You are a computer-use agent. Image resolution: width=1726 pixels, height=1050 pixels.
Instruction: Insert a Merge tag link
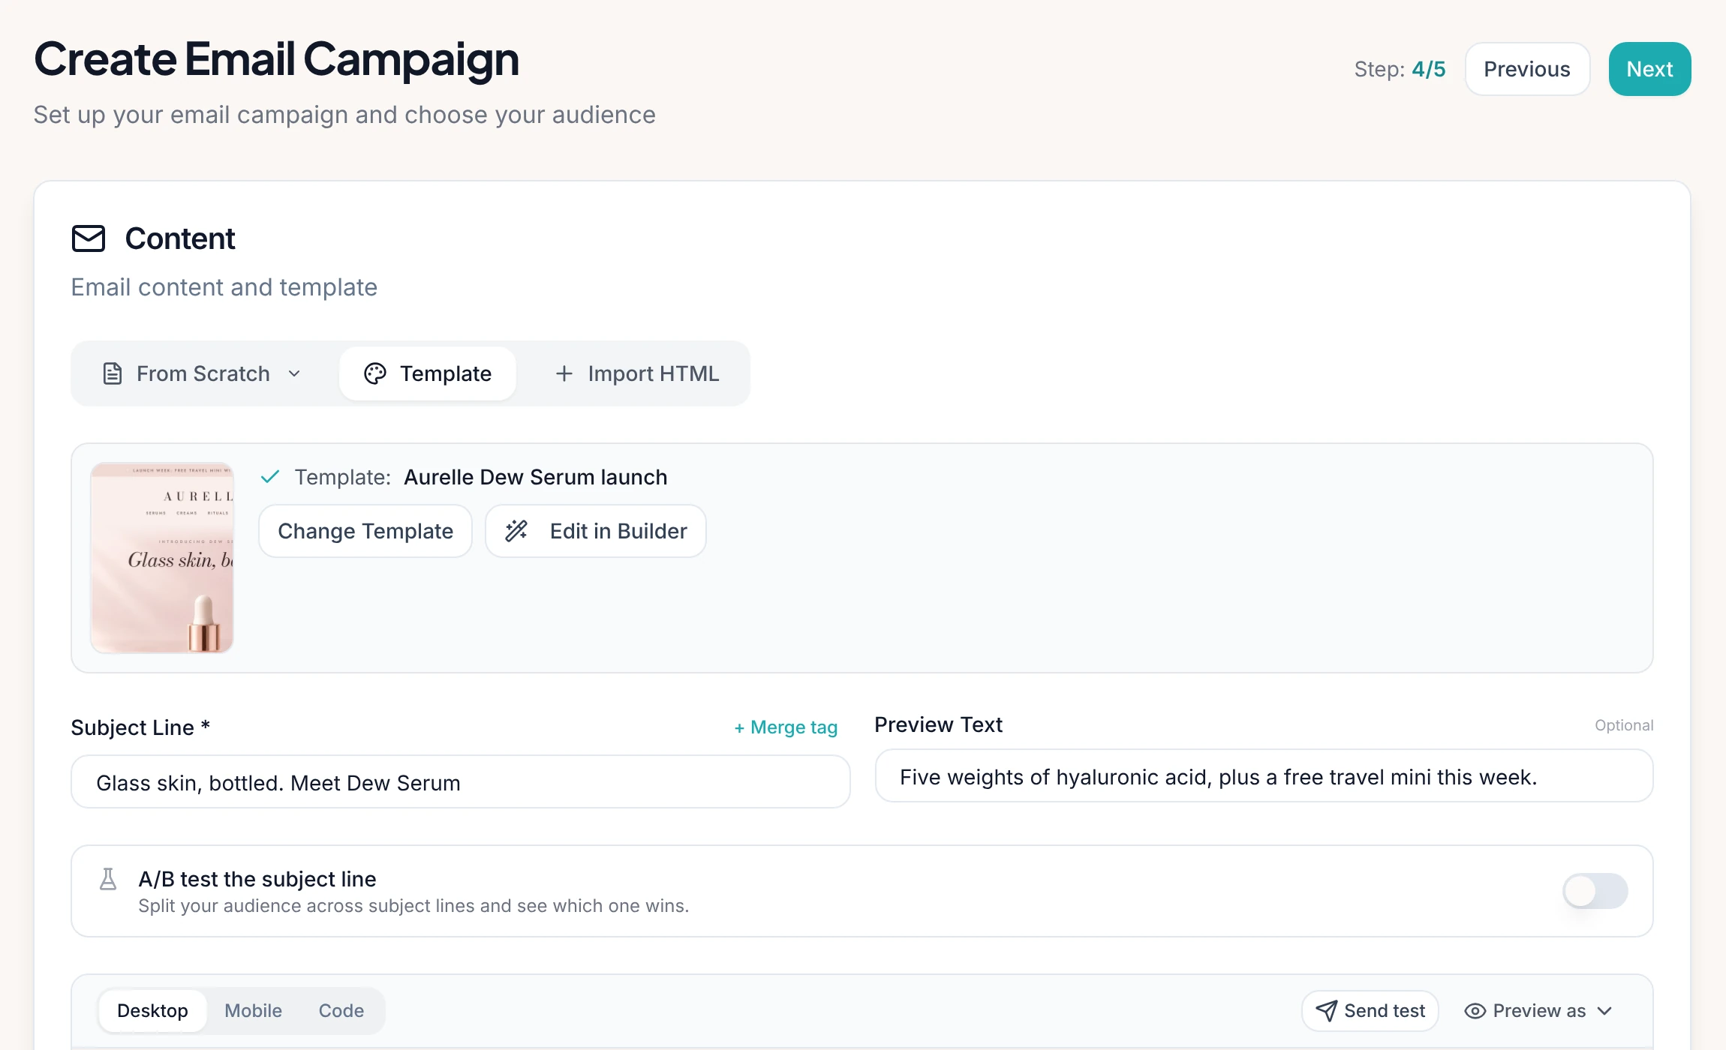coord(786,727)
